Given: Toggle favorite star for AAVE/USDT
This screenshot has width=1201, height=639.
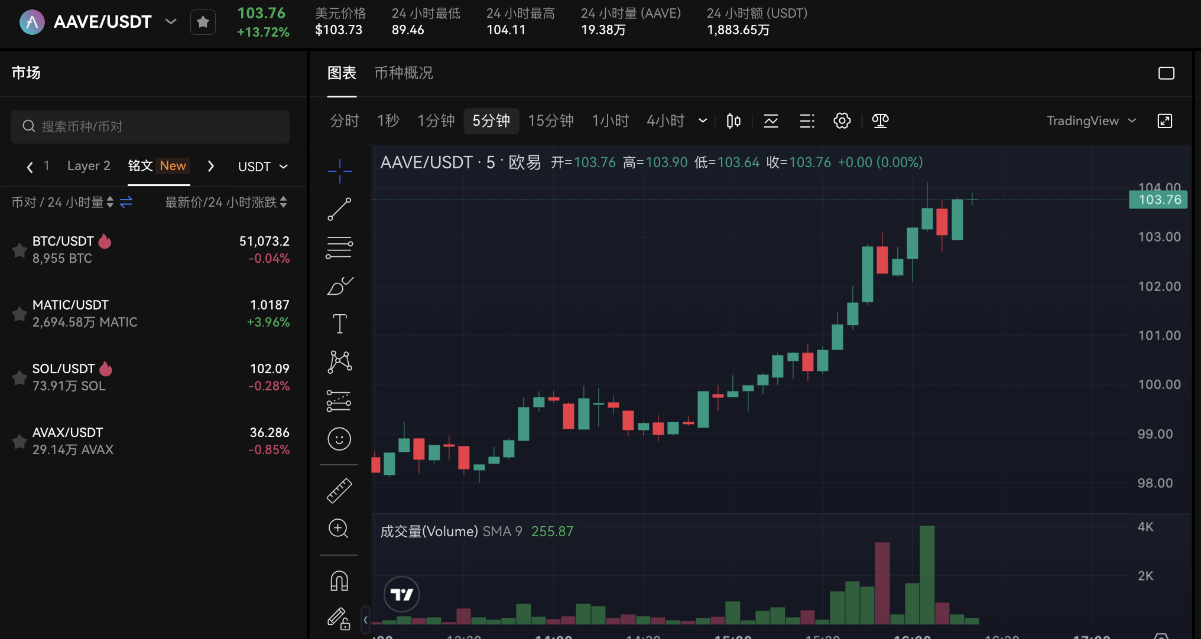Looking at the screenshot, I should tap(203, 22).
